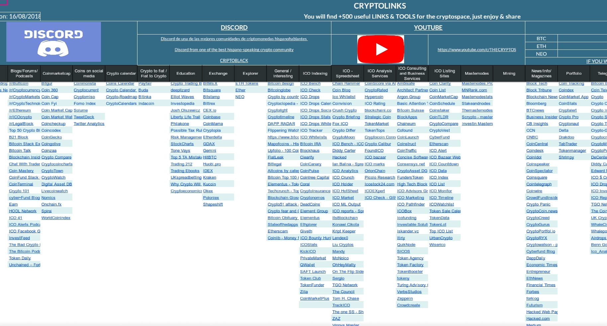607x326 pixels.
Task: Open the WorldCoinIndex link
Action: tap(56, 218)
